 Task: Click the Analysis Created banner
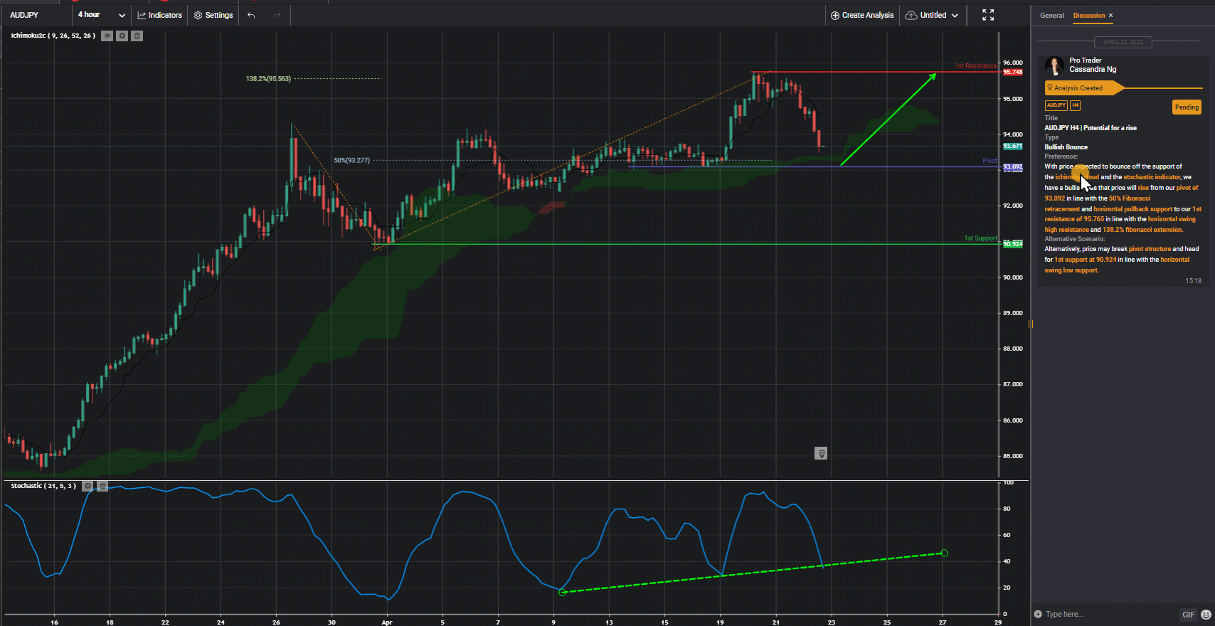coord(1083,88)
